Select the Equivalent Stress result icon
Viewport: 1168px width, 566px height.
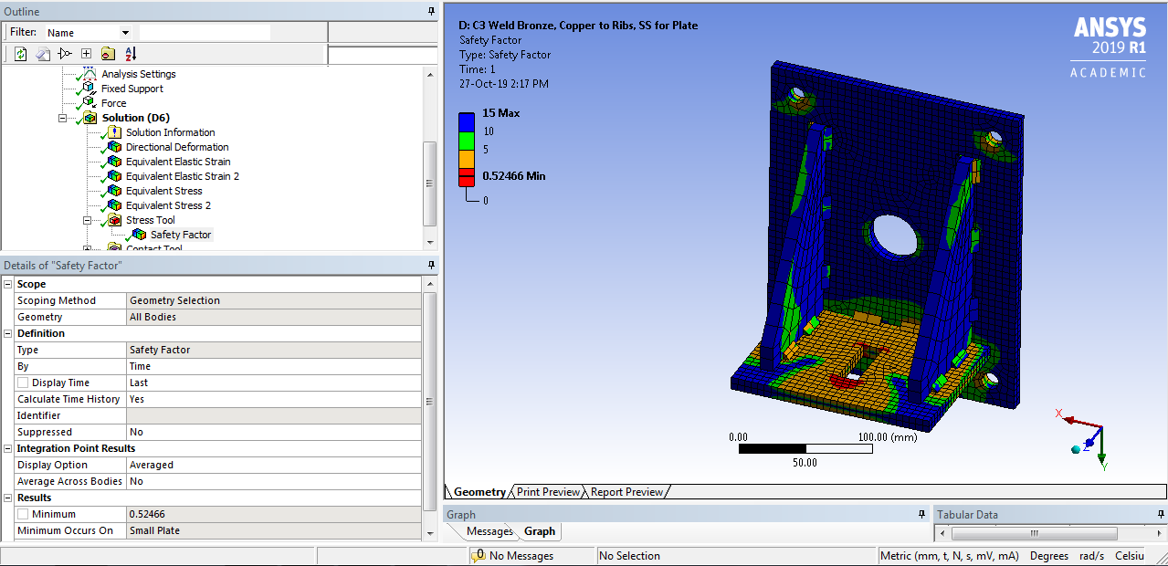115,191
